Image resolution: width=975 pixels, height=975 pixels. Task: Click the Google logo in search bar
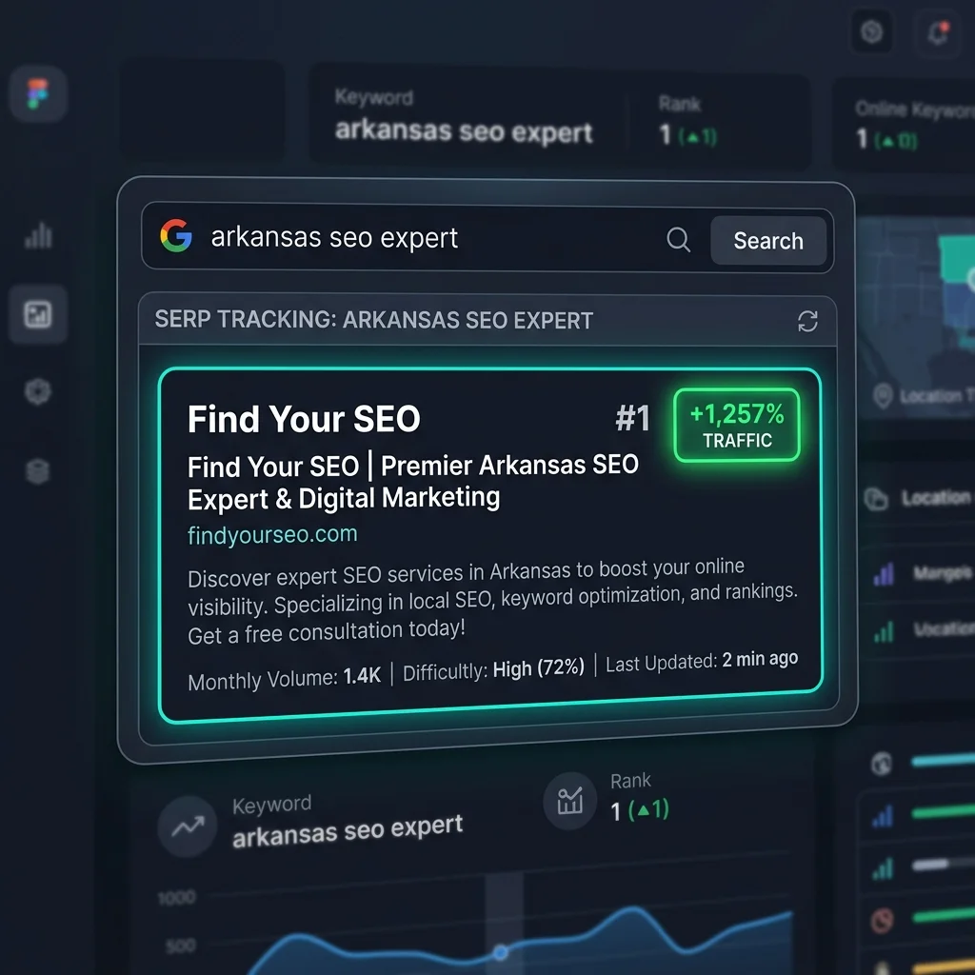pyautogui.click(x=176, y=236)
